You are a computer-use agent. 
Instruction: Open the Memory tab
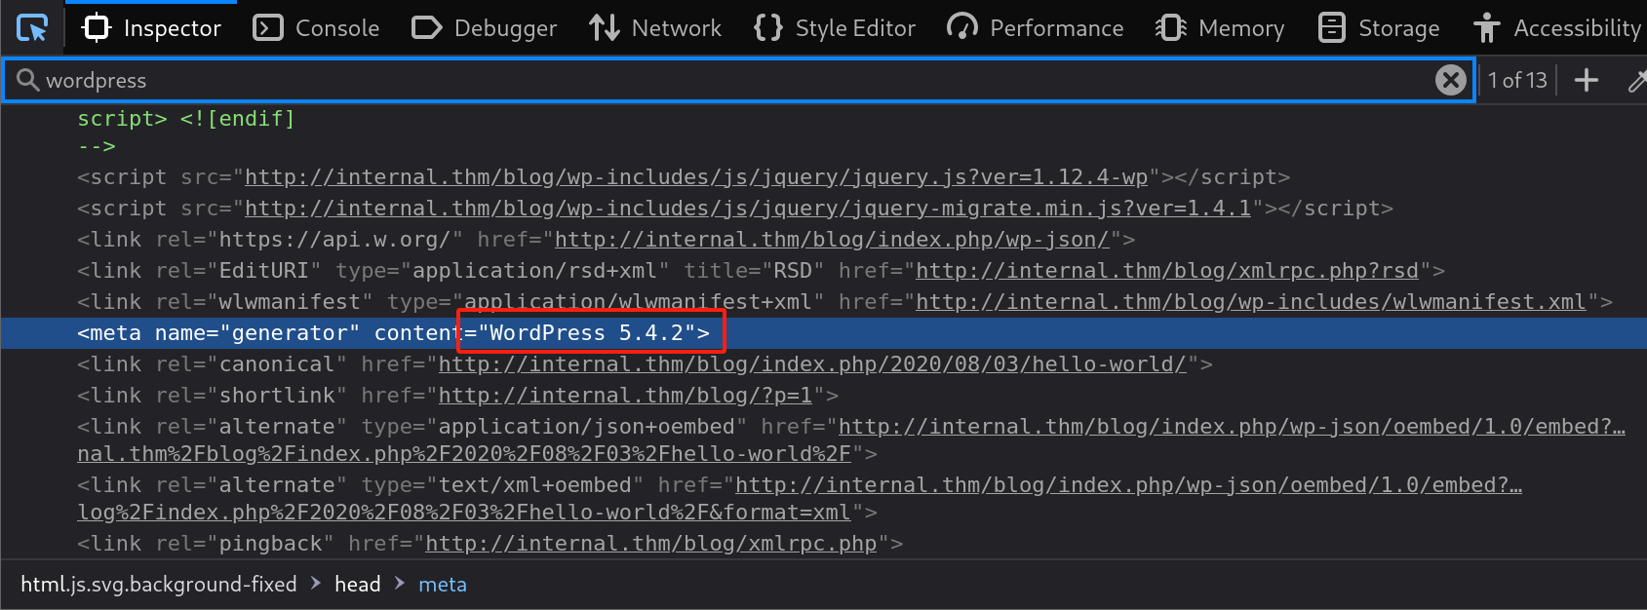[1219, 28]
